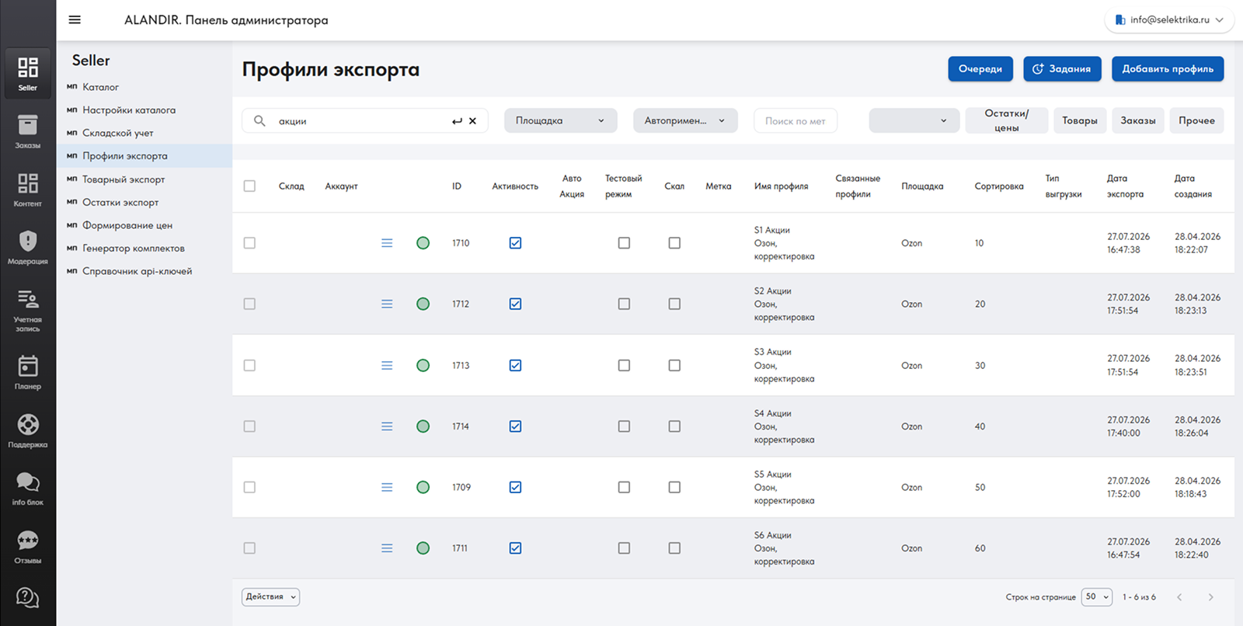Click the green status circle for profile 1712
1243x626 pixels.
tap(423, 304)
